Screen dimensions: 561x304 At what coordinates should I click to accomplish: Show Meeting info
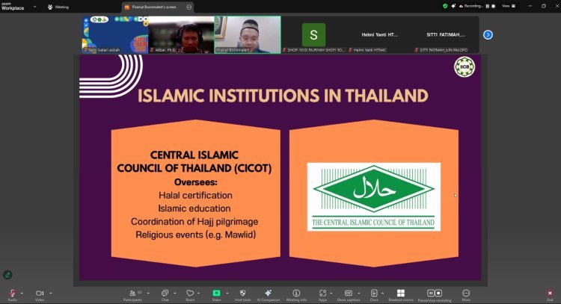pos(296,295)
